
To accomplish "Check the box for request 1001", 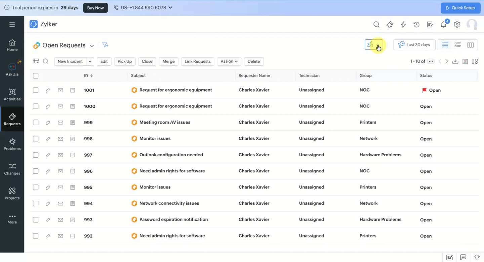I will point(36,90).
